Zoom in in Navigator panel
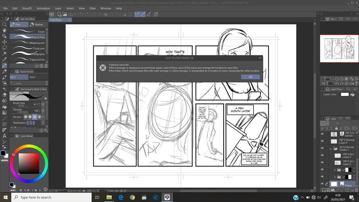Viewport: 359px width, 202px height. pos(341,79)
